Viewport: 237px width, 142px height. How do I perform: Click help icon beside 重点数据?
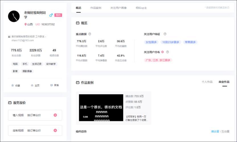click(90, 34)
